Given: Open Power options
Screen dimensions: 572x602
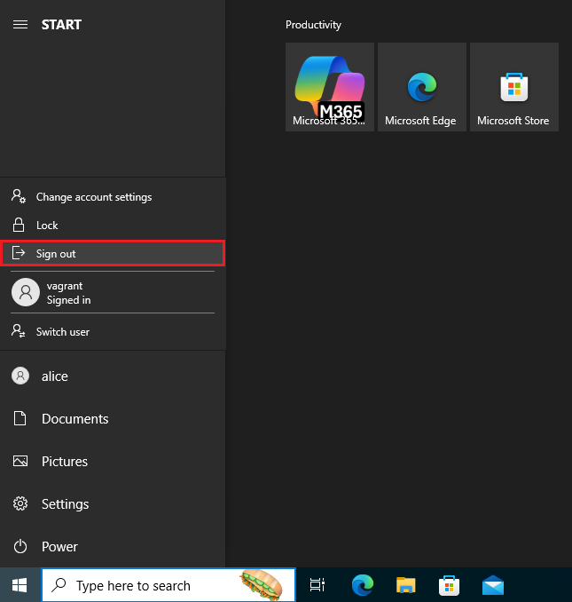Looking at the screenshot, I should (113, 547).
